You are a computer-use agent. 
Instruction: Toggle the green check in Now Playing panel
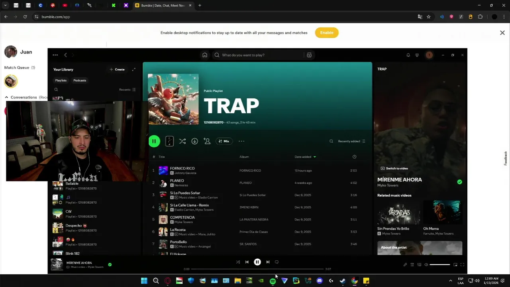[x=459, y=182]
